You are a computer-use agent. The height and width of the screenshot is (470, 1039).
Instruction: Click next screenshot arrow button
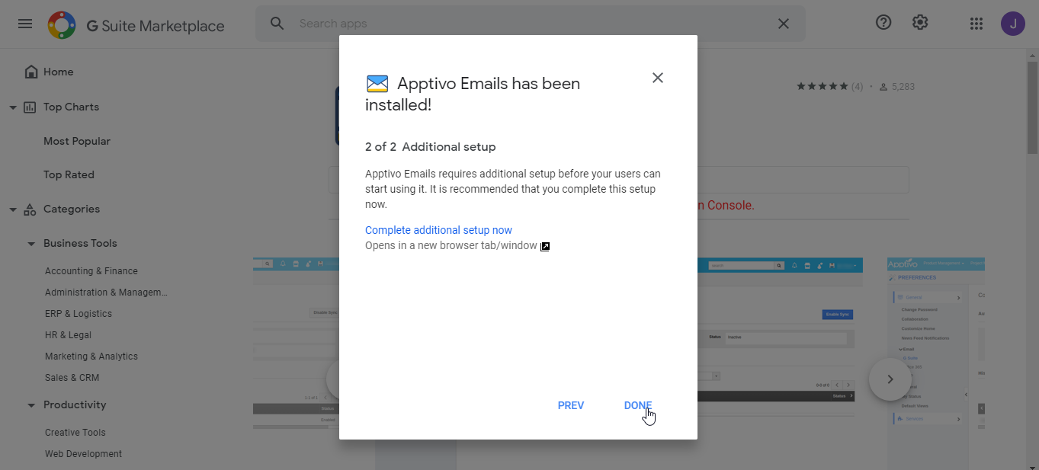(890, 379)
